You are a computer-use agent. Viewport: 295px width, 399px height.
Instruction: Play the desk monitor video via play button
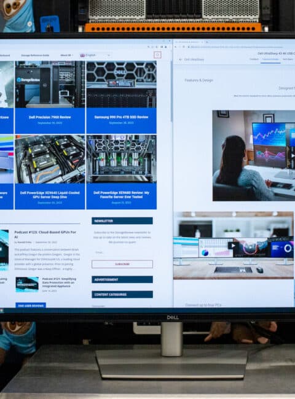click(x=232, y=246)
